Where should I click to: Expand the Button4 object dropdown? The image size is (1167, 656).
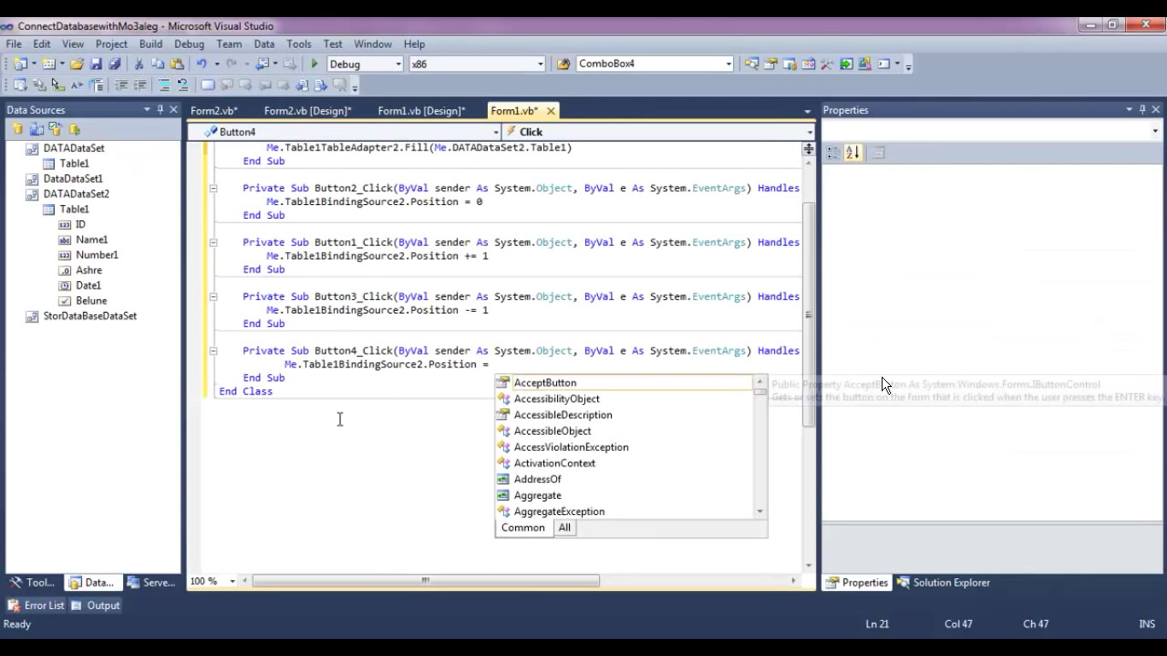(x=496, y=132)
